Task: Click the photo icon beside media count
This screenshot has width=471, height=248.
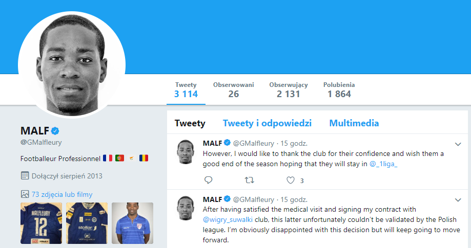Action: 25,194
